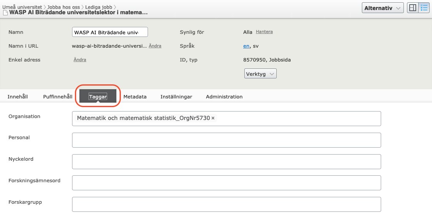Switch to the Puffinnehåll tab
The width and height of the screenshot is (432, 218).
57,97
